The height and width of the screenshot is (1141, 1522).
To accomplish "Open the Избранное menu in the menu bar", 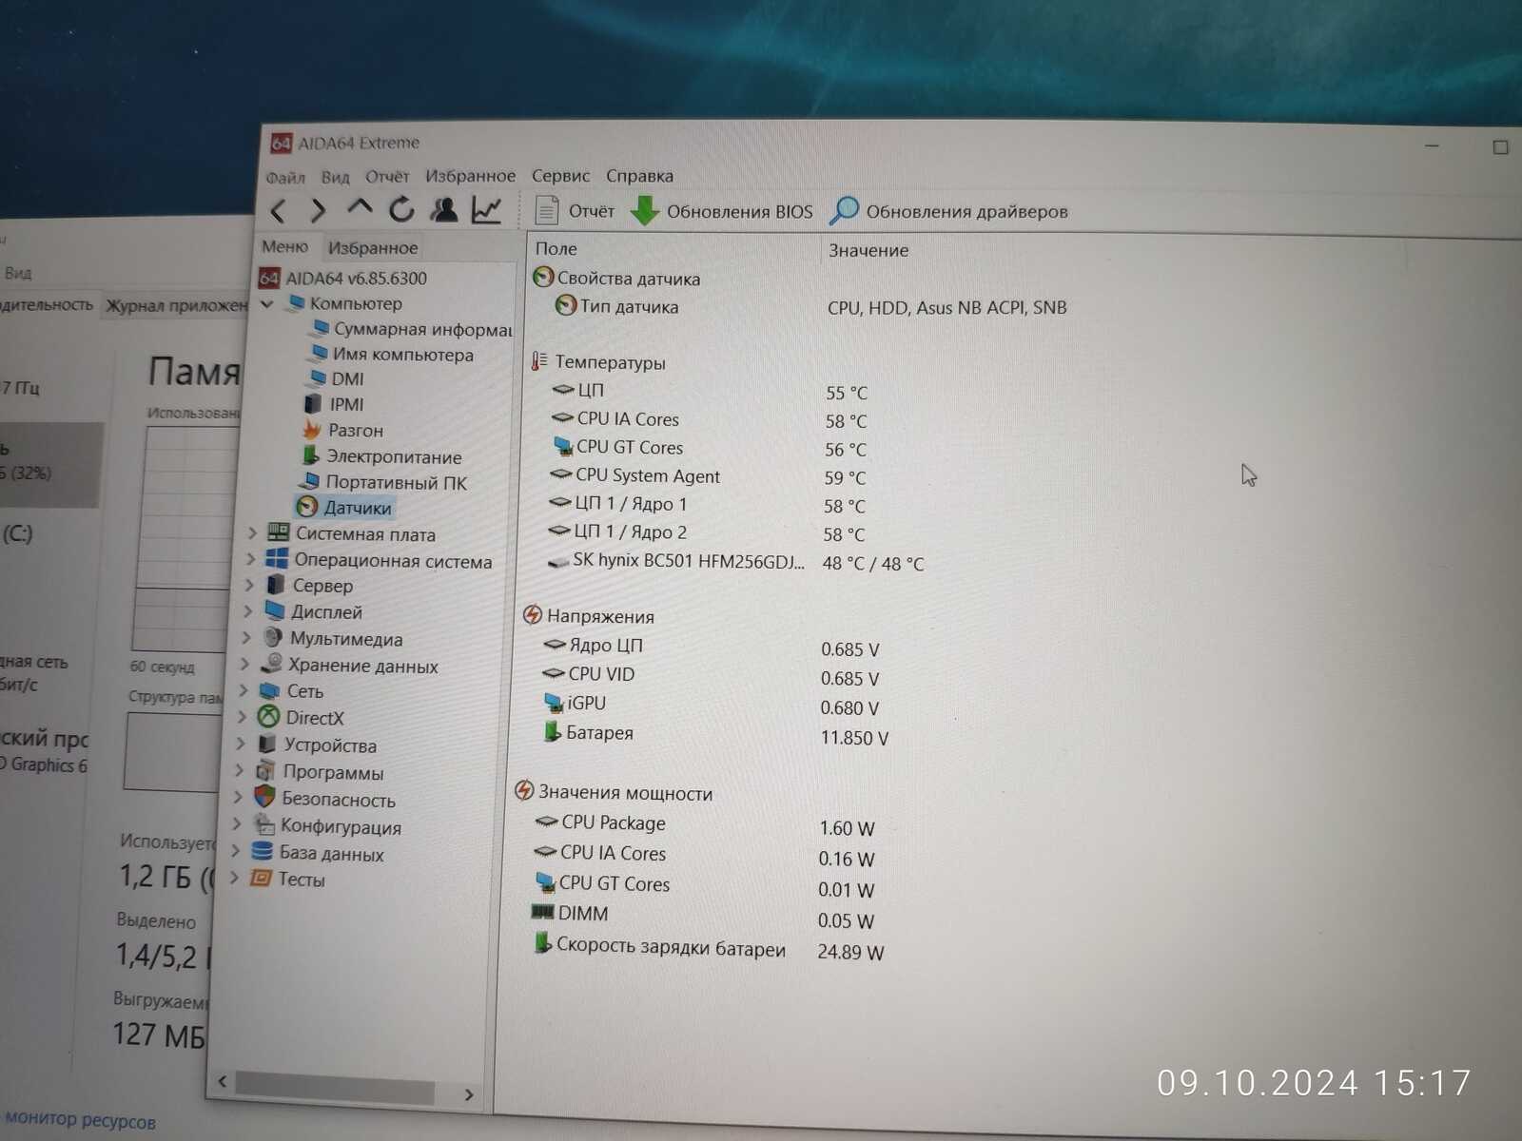I will (470, 176).
